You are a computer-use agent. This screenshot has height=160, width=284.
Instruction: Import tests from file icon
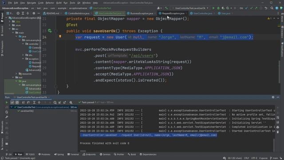[x=60, y=103]
